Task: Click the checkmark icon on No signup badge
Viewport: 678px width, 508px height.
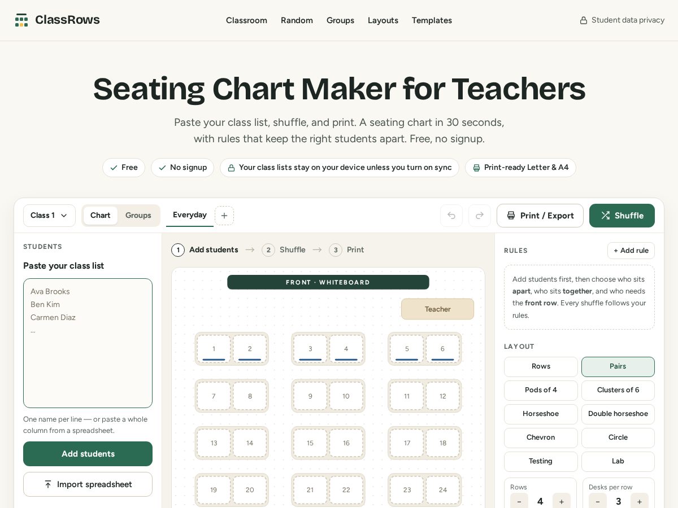Action: point(163,168)
